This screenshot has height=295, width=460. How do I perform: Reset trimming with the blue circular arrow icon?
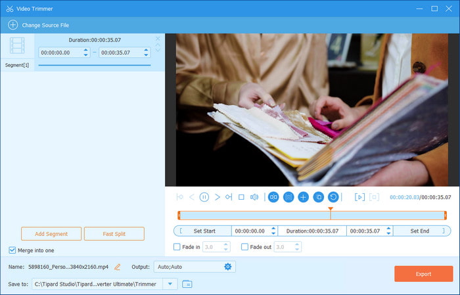pos(333,197)
